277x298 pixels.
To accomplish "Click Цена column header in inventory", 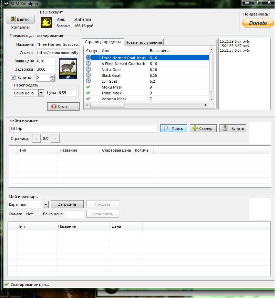I will click(x=126, y=226).
